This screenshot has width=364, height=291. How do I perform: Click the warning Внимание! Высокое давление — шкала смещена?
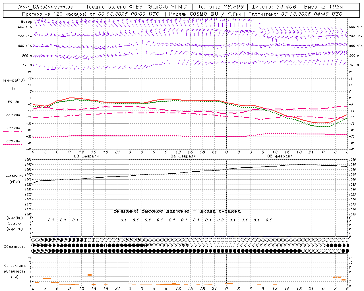tap(177, 211)
